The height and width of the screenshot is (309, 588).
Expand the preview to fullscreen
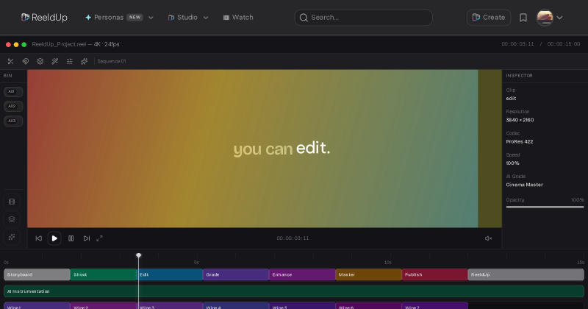click(x=99, y=238)
